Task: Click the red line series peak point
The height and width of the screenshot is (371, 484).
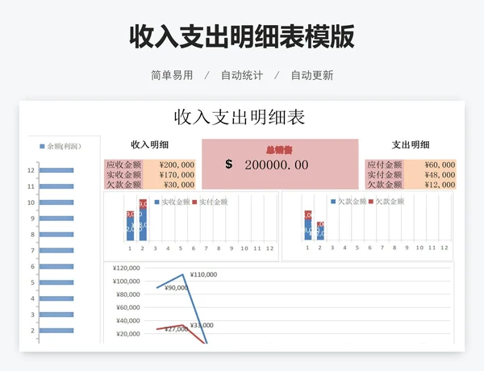Action: [x=183, y=325]
